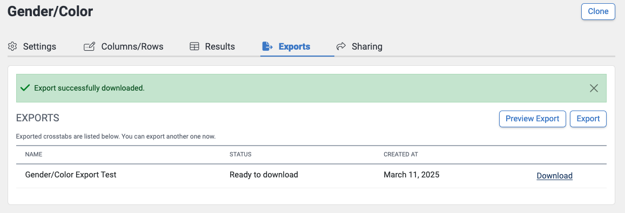Select the Exports tab label
This screenshot has width=625, height=213.
(x=294, y=46)
